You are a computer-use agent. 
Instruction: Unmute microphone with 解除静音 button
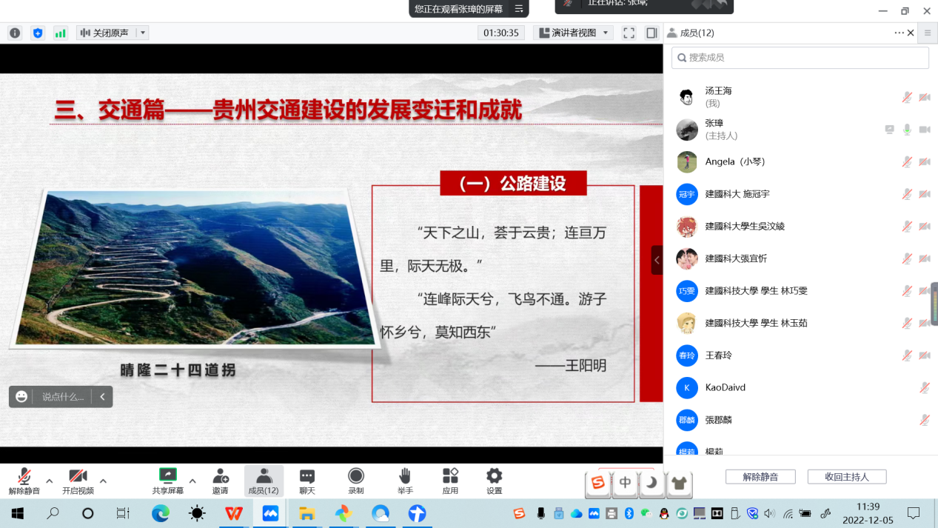[24, 480]
